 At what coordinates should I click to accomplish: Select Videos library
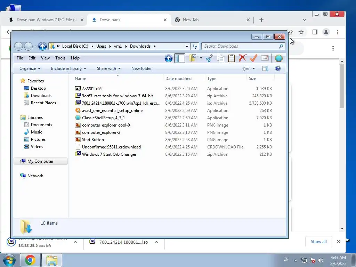[37, 147]
